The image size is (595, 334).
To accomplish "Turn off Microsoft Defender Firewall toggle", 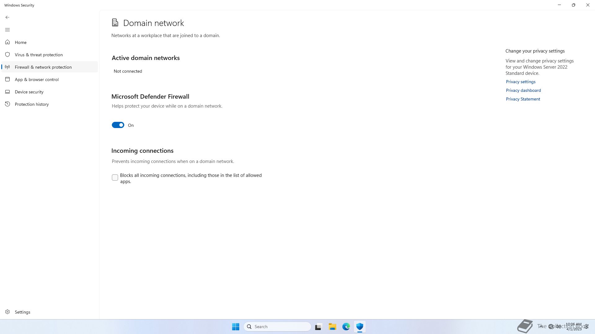I will point(118,125).
